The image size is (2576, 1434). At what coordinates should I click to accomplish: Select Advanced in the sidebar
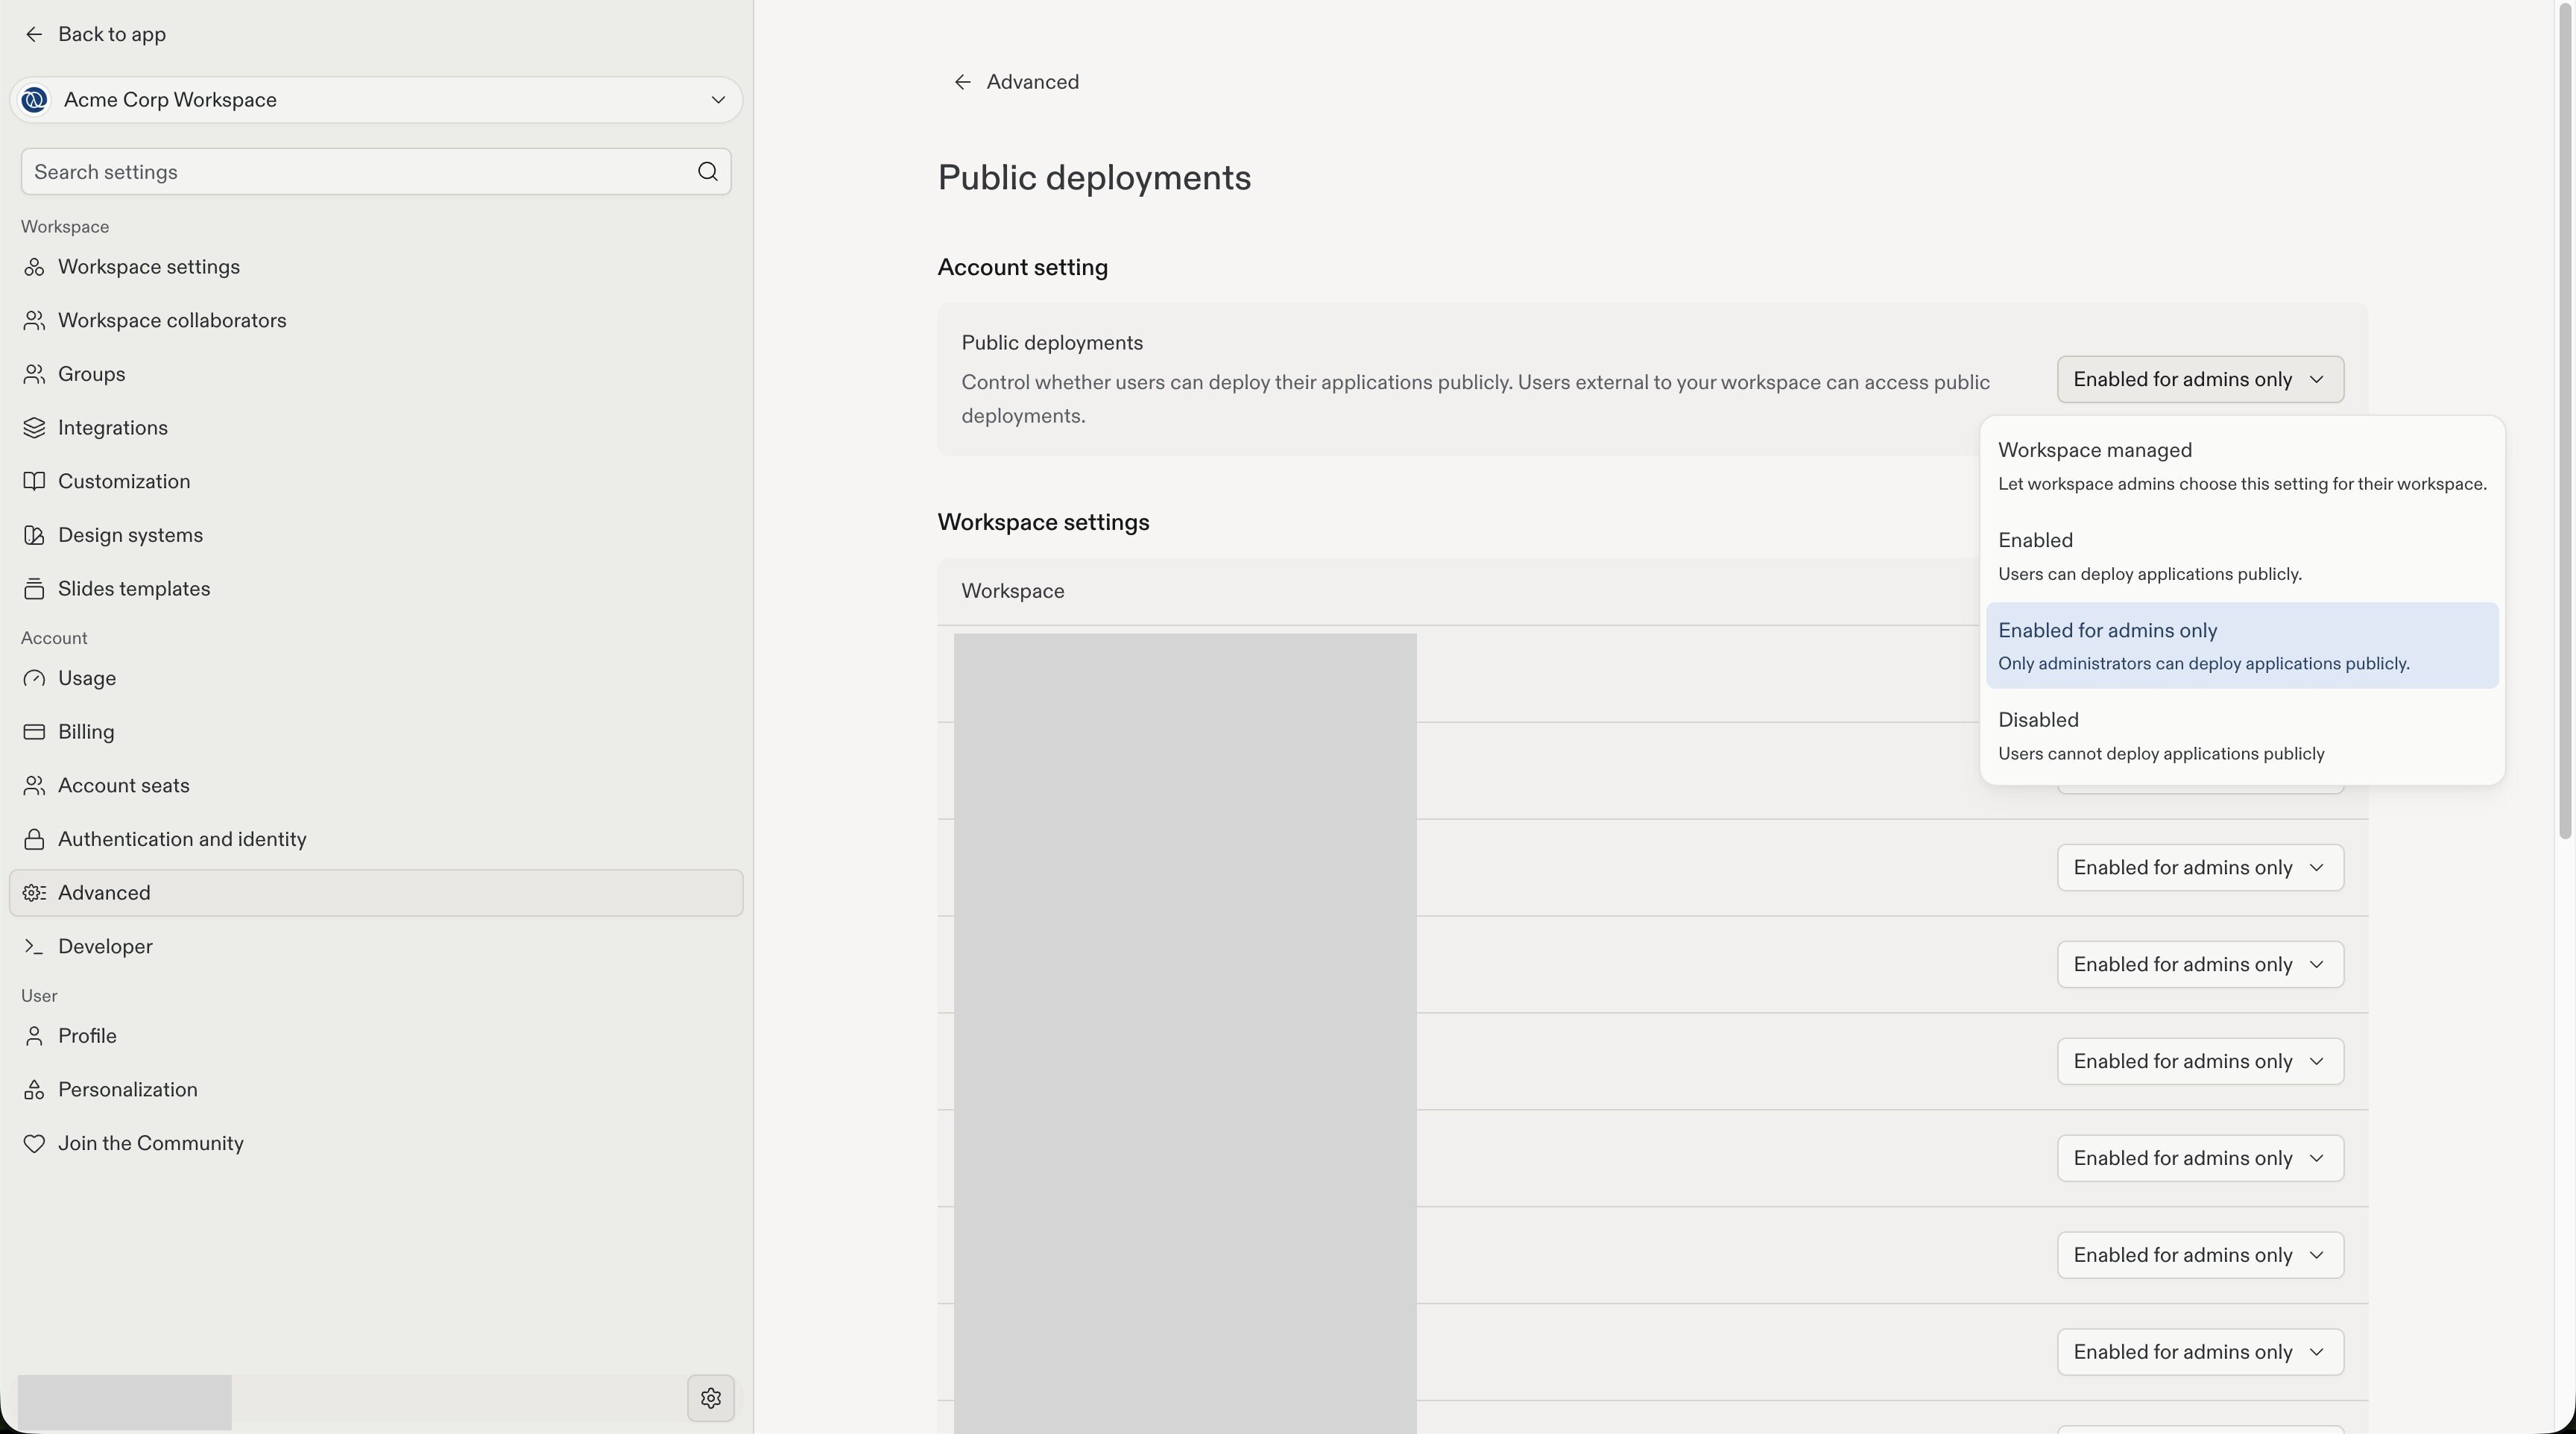[x=376, y=893]
